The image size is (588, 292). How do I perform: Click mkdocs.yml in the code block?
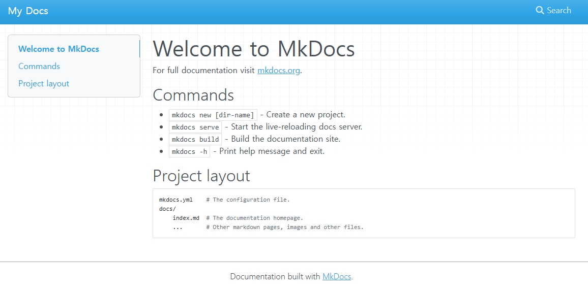(176, 200)
